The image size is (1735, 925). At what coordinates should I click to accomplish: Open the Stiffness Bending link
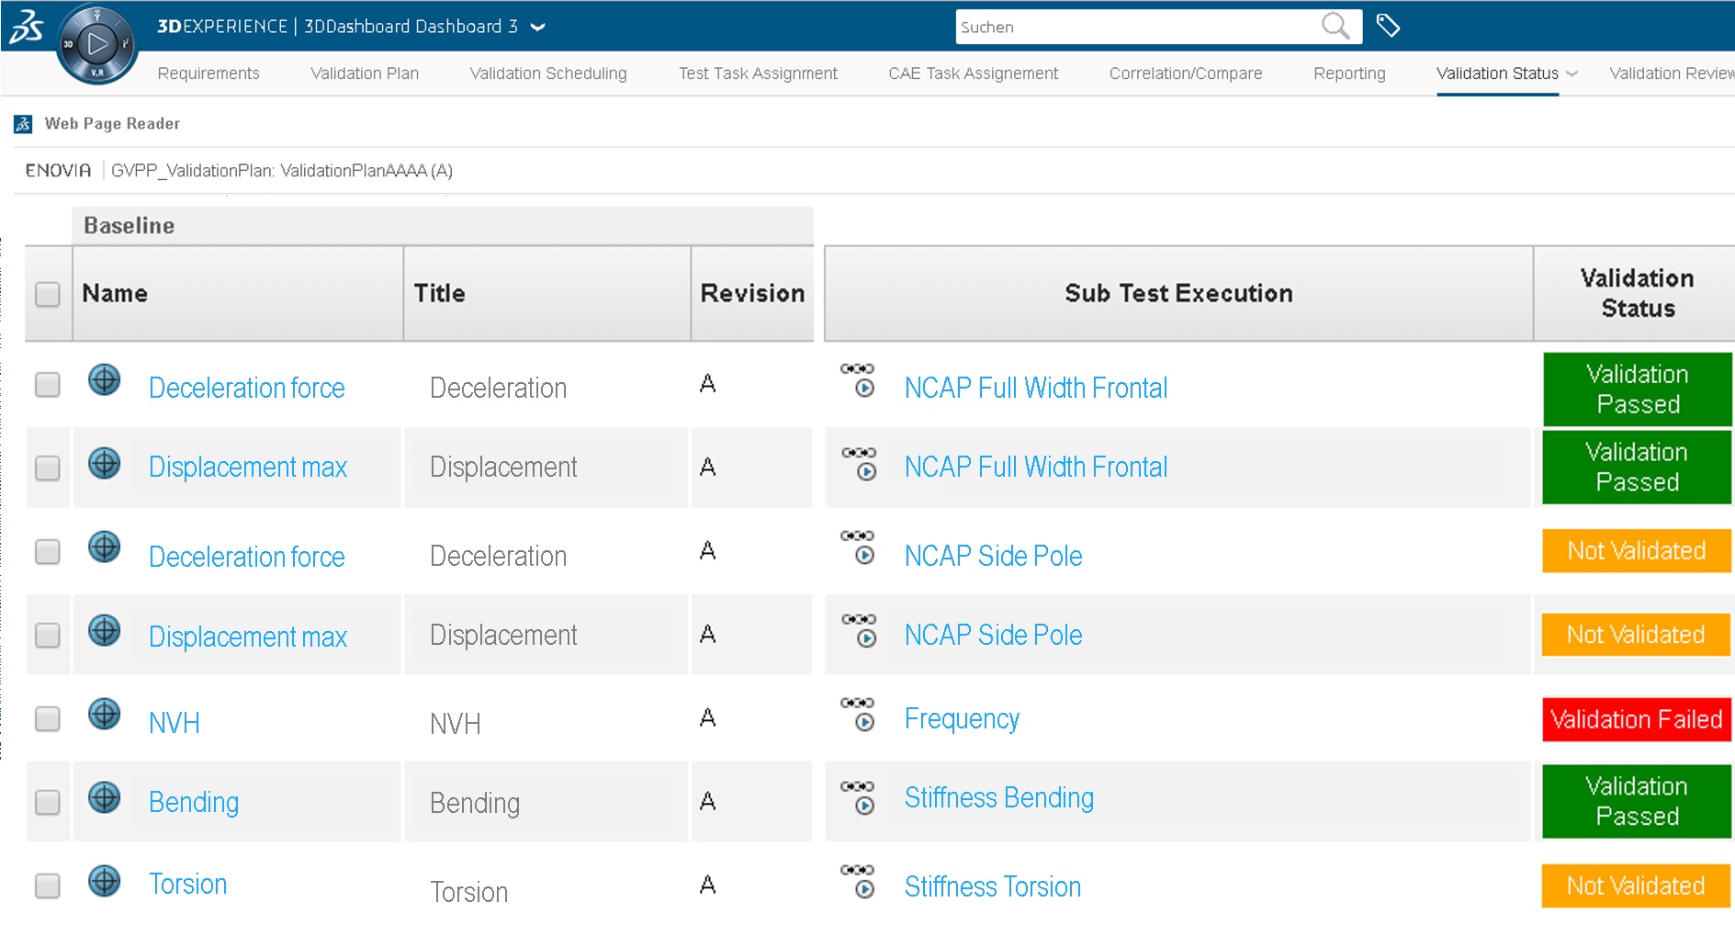(998, 797)
